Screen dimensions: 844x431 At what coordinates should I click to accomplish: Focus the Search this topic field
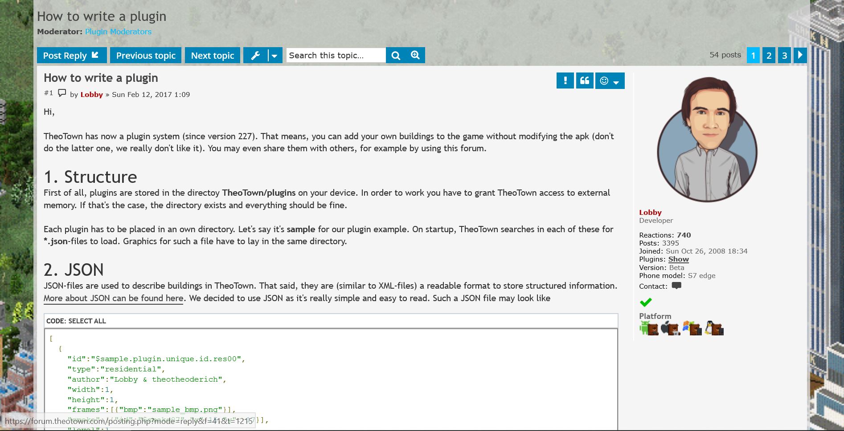point(336,55)
